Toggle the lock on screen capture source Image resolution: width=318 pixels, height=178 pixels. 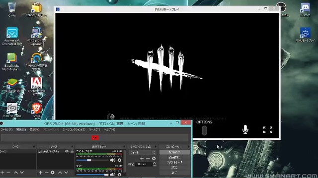[x=72, y=151]
